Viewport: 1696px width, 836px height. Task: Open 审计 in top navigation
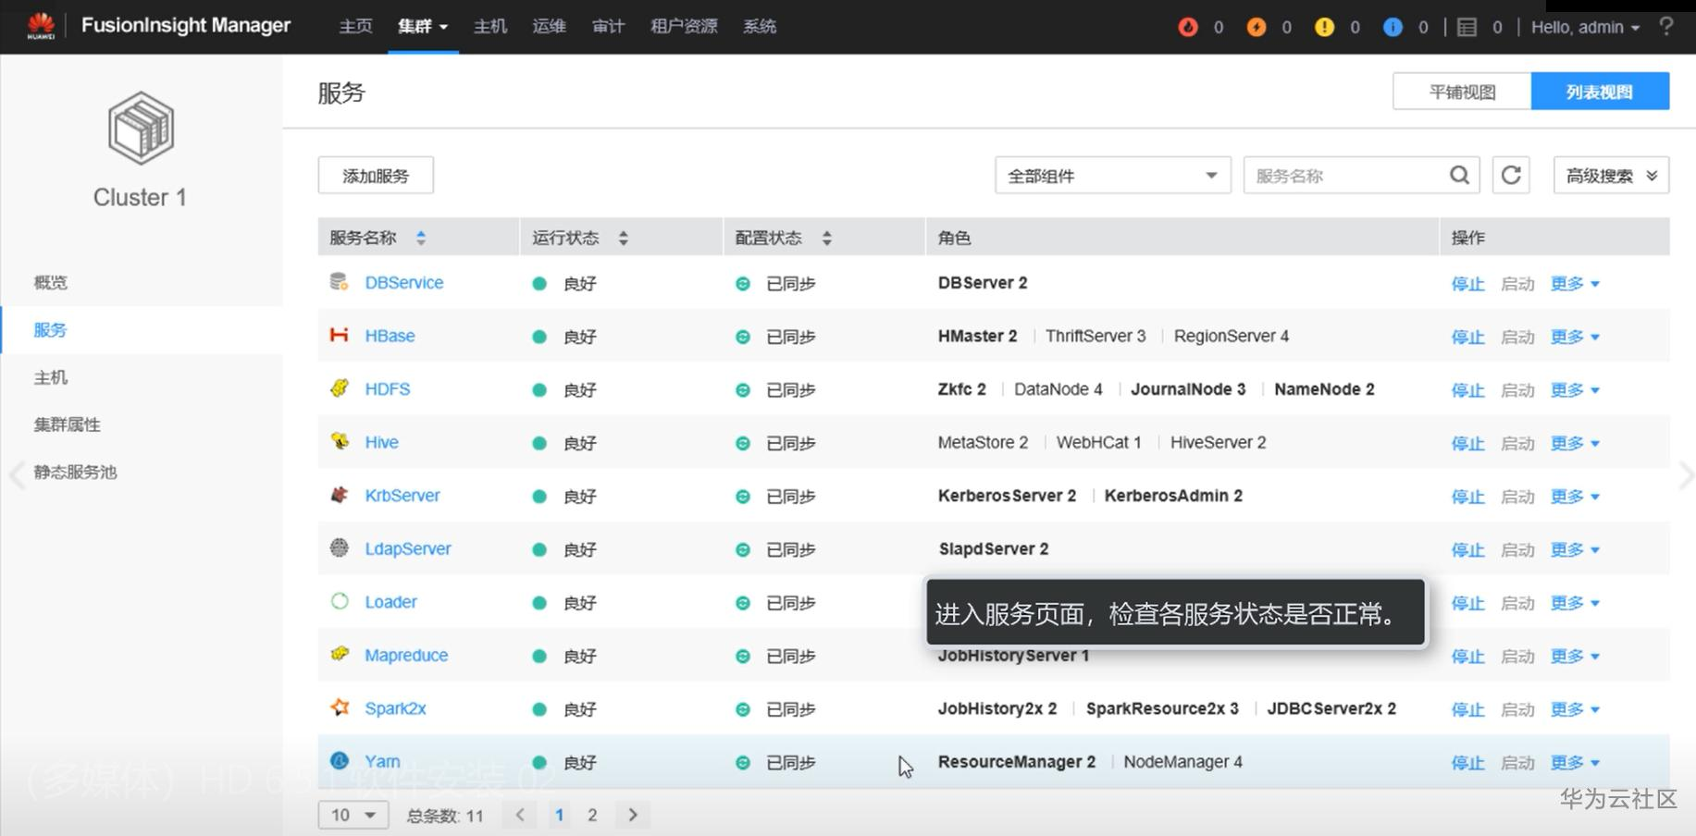click(x=608, y=27)
